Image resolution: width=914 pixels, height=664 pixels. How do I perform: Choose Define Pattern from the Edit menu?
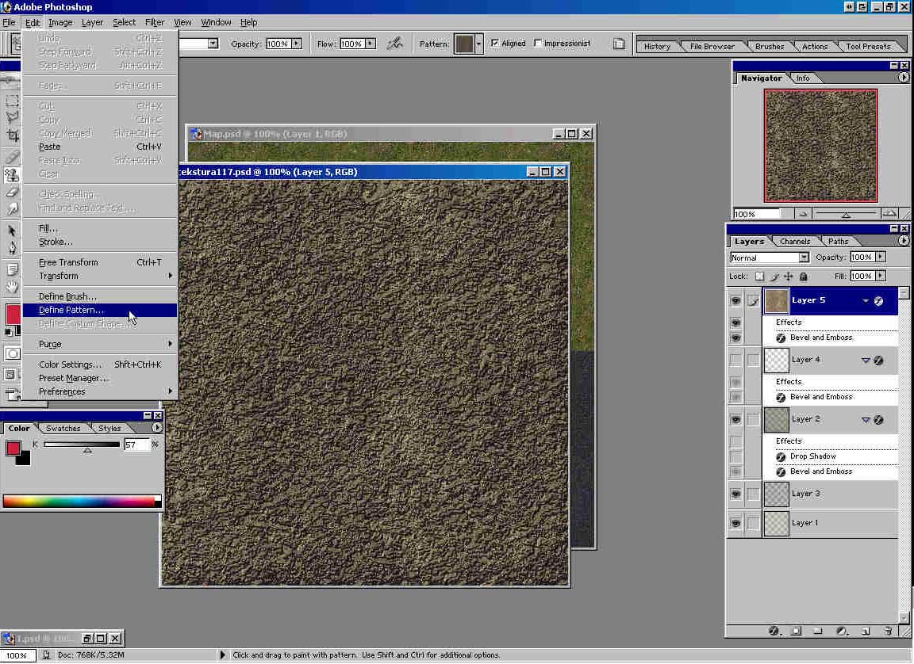click(71, 310)
